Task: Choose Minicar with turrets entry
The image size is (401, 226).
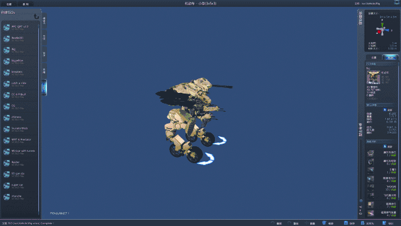Action: [x=20, y=151]
